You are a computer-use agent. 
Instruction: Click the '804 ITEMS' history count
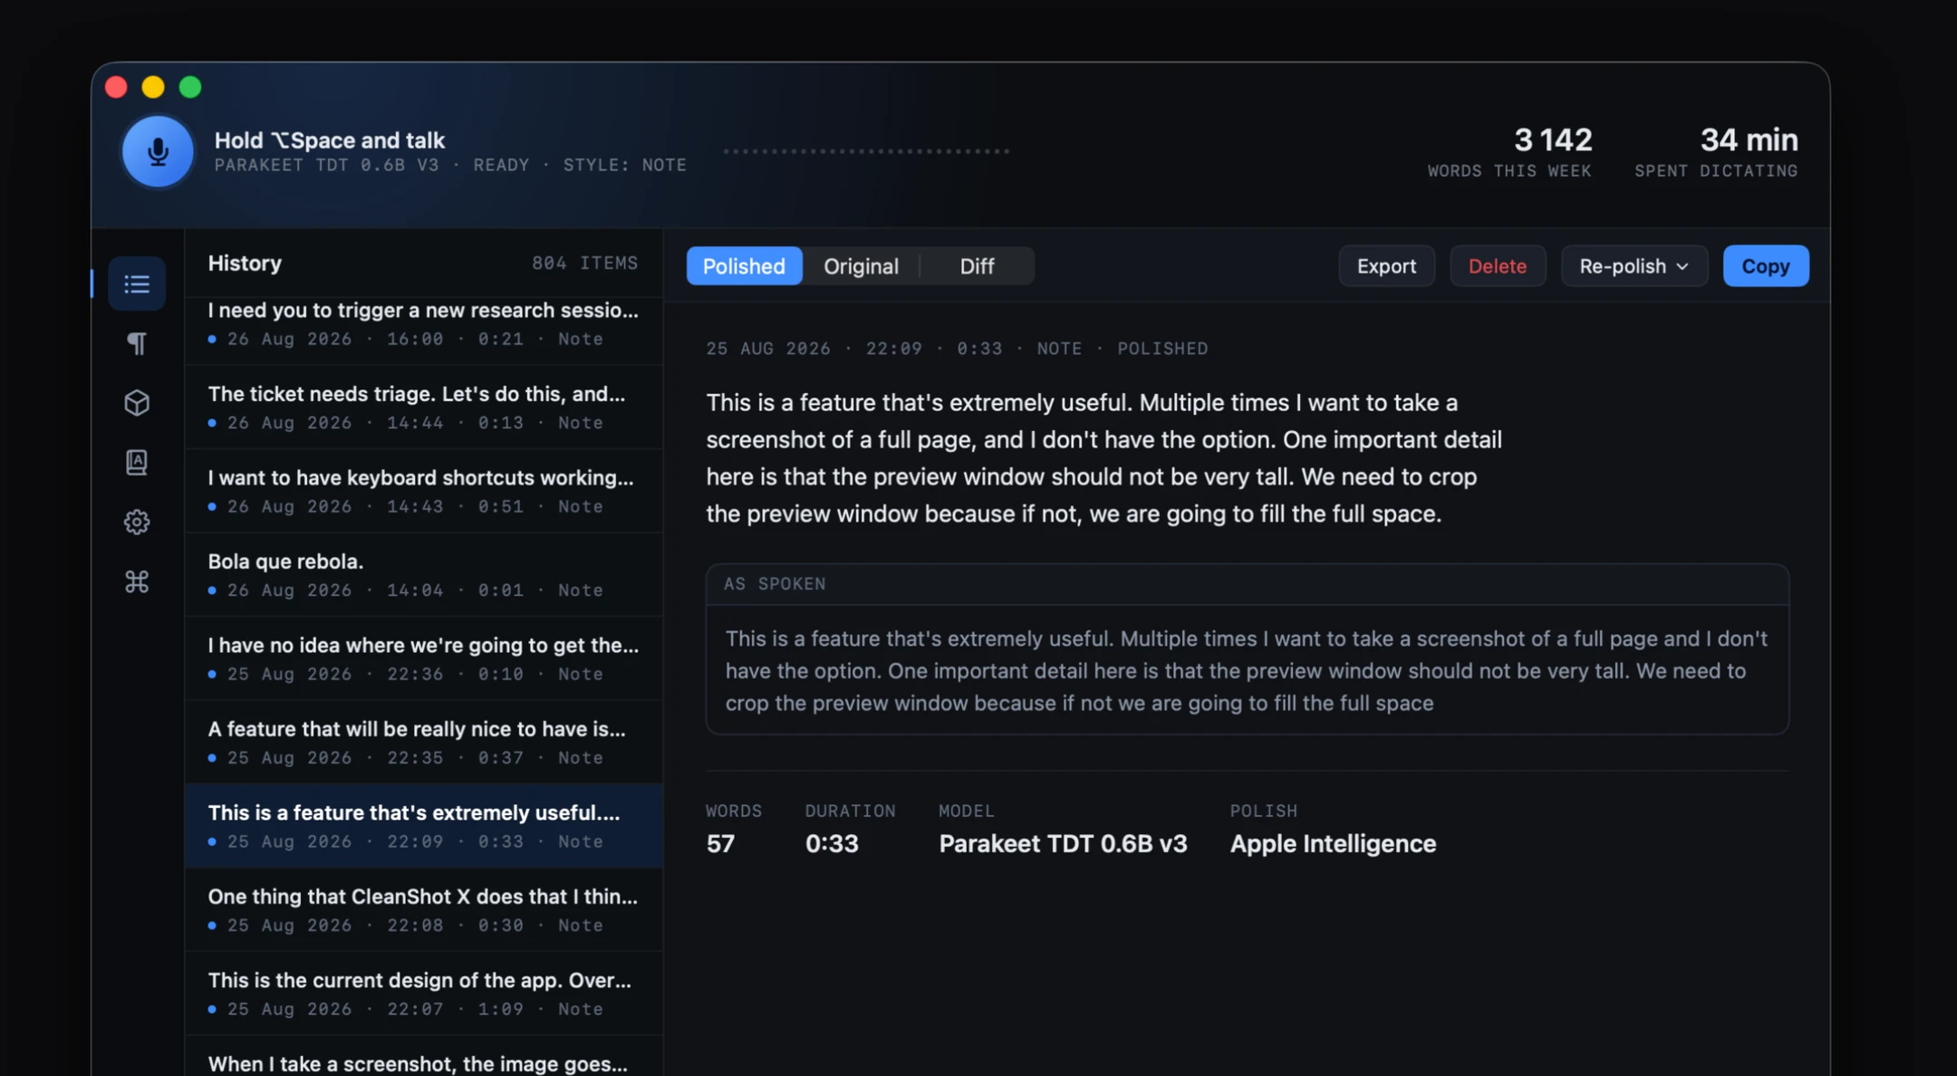(x=584, y=263)
